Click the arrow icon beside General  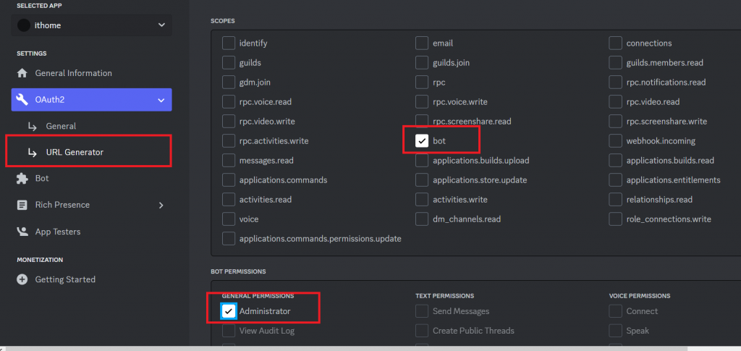coord(32,126)
